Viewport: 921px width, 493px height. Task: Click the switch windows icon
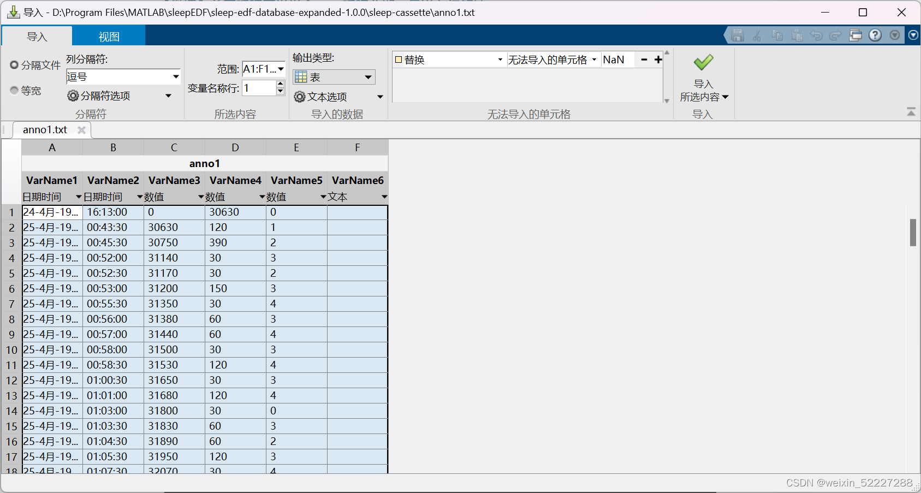pos(855,35)
